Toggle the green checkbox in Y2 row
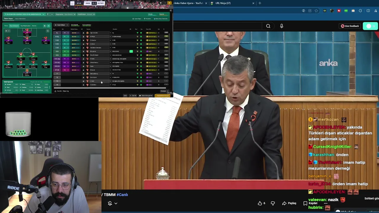 (x=141, y=77)
